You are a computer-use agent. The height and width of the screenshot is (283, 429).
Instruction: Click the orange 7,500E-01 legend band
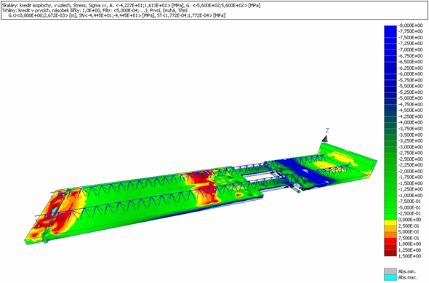click(x=390, y=235)
